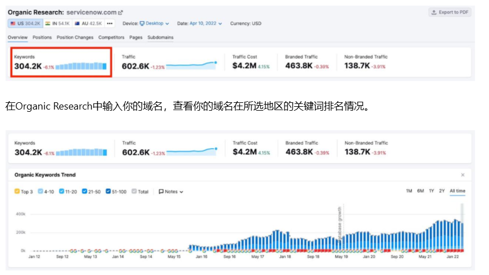Image resolution: width=489 pixels, height=275 pixels.
Task: Click the upper Traffic 602.6K value
Action: tap(136, 66)
